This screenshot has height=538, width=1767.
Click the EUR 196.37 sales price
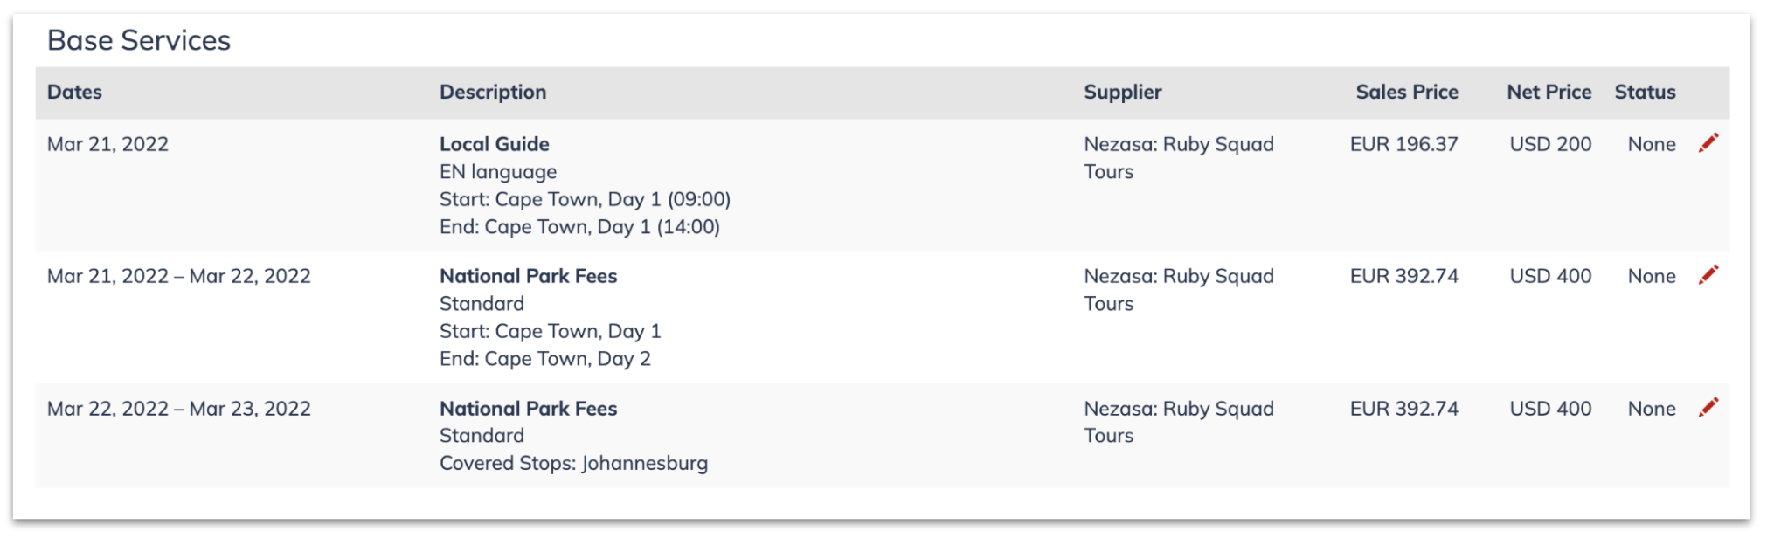click(x=1403, y=144)
